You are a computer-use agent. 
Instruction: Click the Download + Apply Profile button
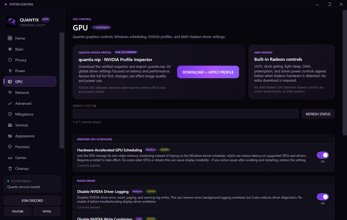click(208, 72)
